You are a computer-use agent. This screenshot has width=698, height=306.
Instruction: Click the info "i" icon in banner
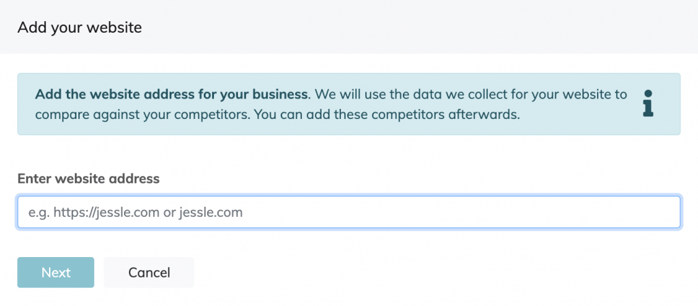(x=648, y=103)
